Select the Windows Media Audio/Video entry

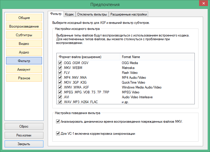coord(142,87)
